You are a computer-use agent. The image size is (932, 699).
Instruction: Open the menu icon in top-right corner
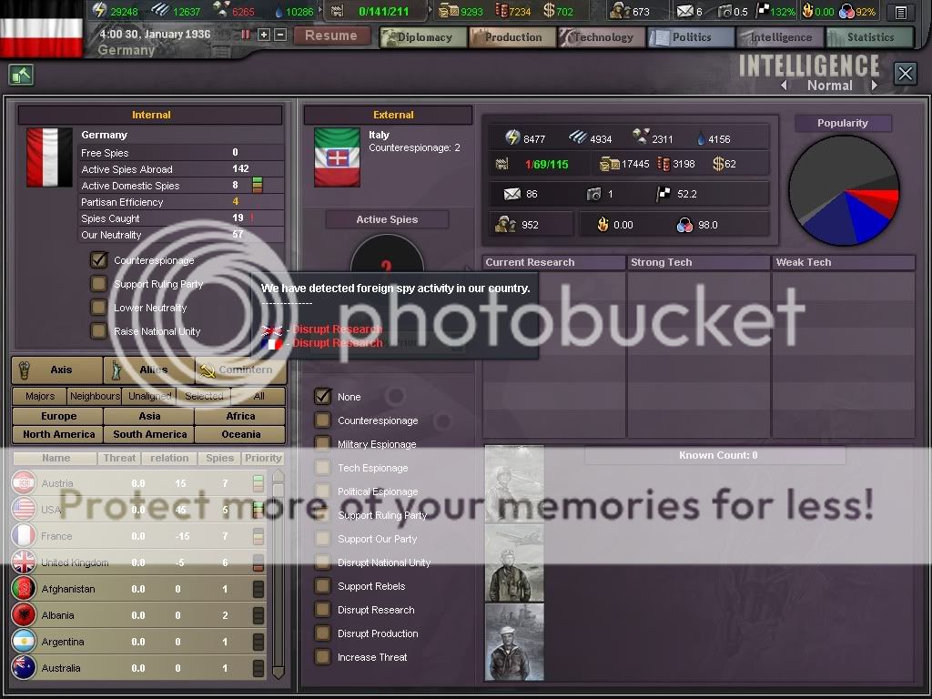pos(900,12)
